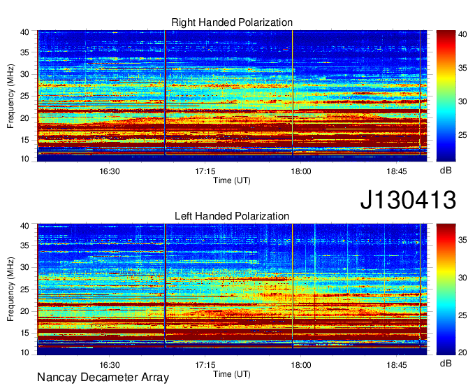Image resolution: width=475 pixels, height=386 pixels.
Task: Click the 25 dB value on top color bar
Action: [462, 135]
